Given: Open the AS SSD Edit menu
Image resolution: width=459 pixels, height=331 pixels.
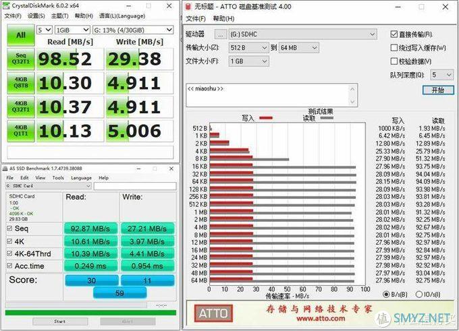Looking at the screenshot, I should [x=24, y=178].
